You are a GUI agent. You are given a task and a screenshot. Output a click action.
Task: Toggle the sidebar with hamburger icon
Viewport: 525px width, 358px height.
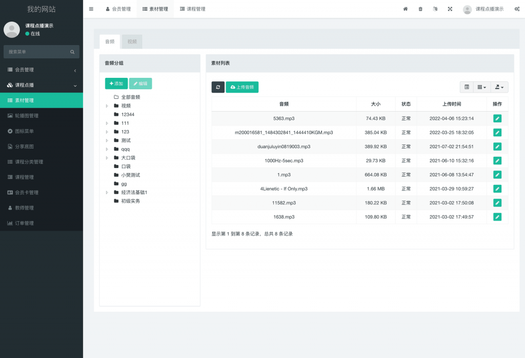91,9
